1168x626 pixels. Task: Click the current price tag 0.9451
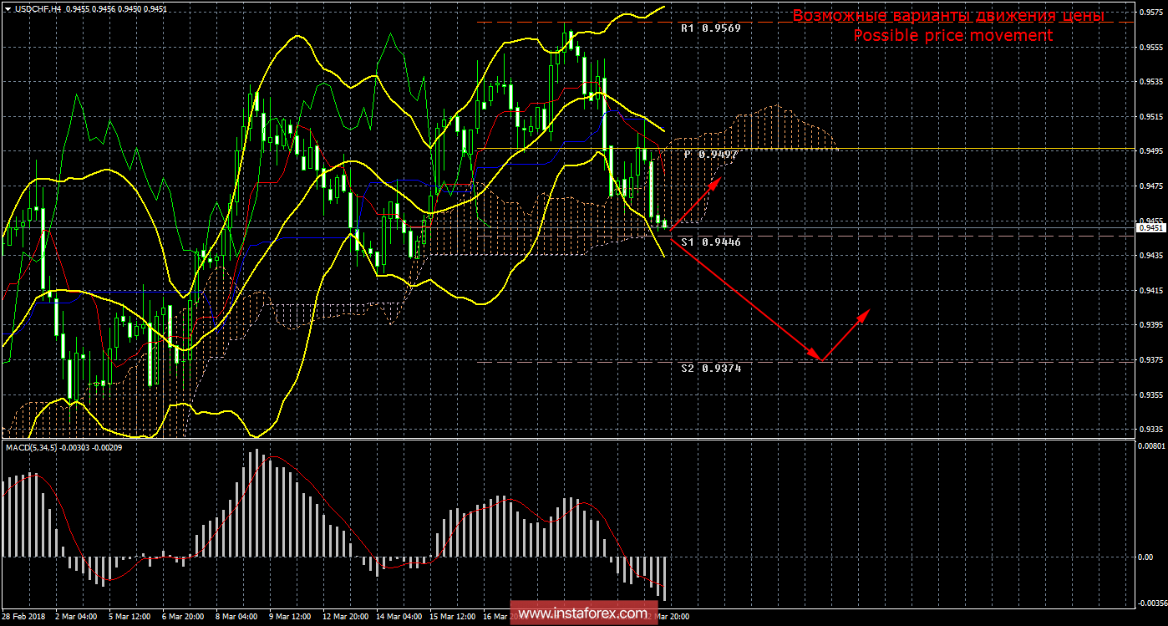coord(1152,227)
